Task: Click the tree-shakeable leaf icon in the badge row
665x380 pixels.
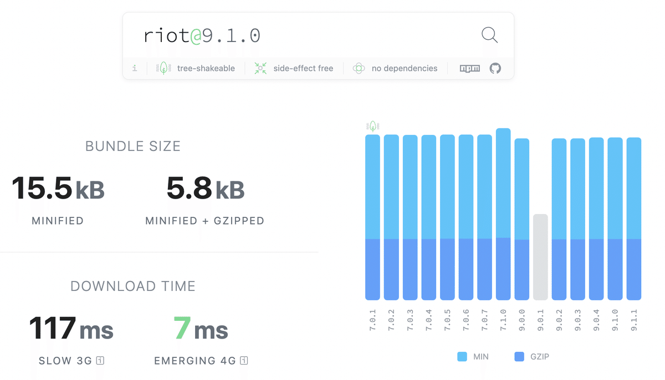Action: click(x=163, y=69)
